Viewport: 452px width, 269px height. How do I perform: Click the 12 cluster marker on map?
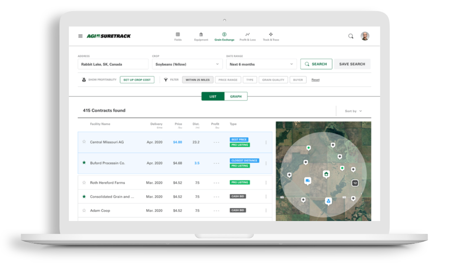pyautogui.click(x=354, y=183)
